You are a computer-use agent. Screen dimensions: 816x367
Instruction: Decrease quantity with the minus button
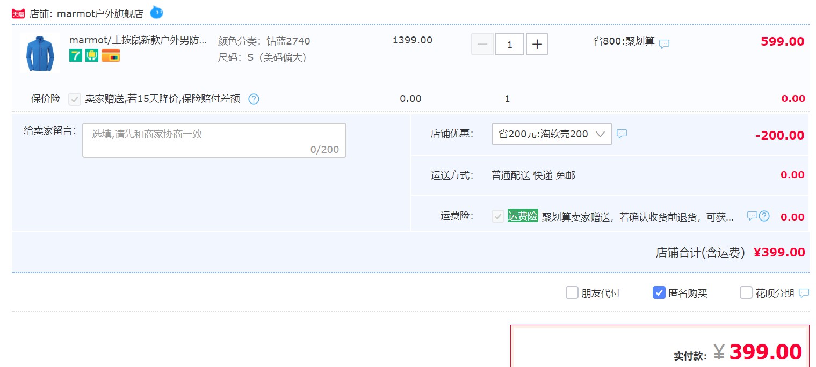(482, 45)
